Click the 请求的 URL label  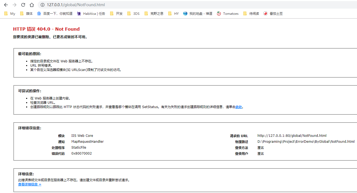(x=239, y=136)
